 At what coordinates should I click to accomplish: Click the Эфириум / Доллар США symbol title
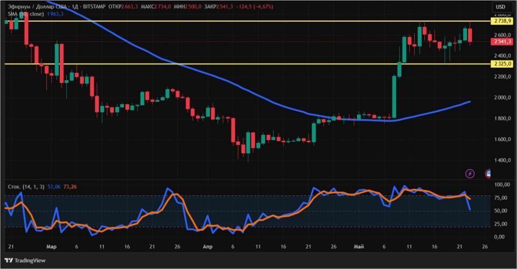click(x=37, y=6)
